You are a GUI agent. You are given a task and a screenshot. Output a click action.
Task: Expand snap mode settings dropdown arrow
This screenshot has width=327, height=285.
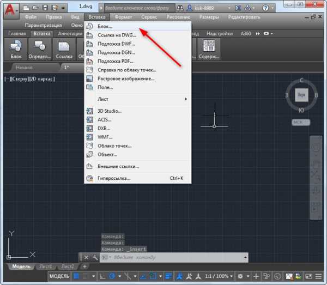[x=93, y=276]
